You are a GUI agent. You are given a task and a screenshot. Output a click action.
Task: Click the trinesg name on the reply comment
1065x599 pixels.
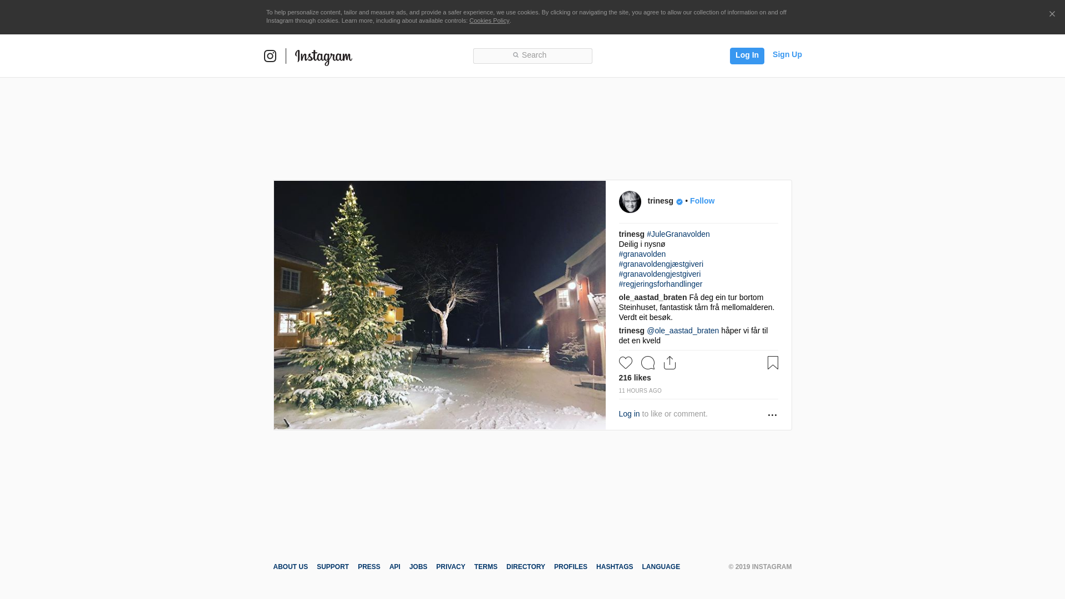coord(632,331)
